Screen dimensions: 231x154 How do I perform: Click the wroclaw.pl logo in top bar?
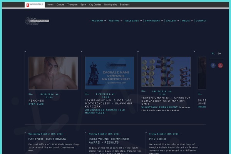(x=35, y=5)
